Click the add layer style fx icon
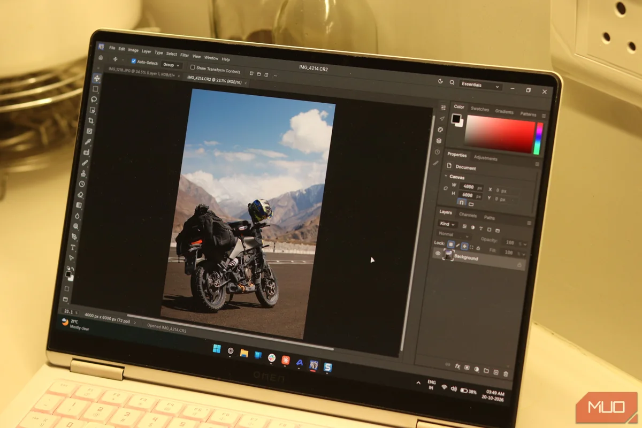The width and height of the screenshot is (642, 428). point(457,366)
